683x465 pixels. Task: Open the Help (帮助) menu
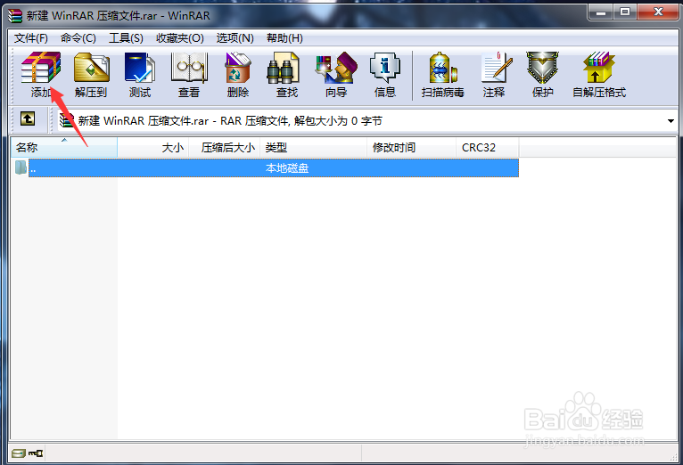(284, 38)
